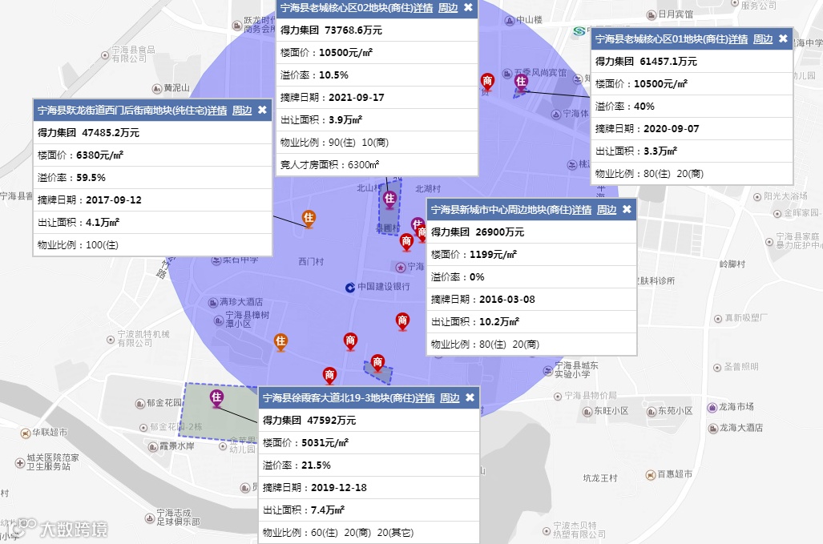The height and width of the screenshot is (544, 823).
Task: Click 宁波凯特机械有限公司 map marker
Action: pyautogui.click(x=111, y=340)
